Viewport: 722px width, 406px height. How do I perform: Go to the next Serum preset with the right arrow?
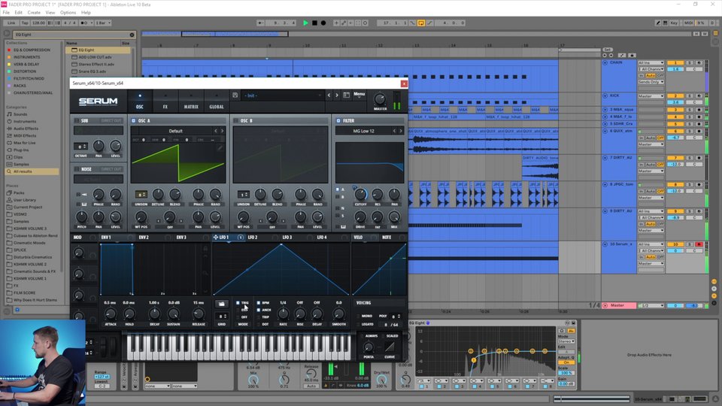point(337,95)
